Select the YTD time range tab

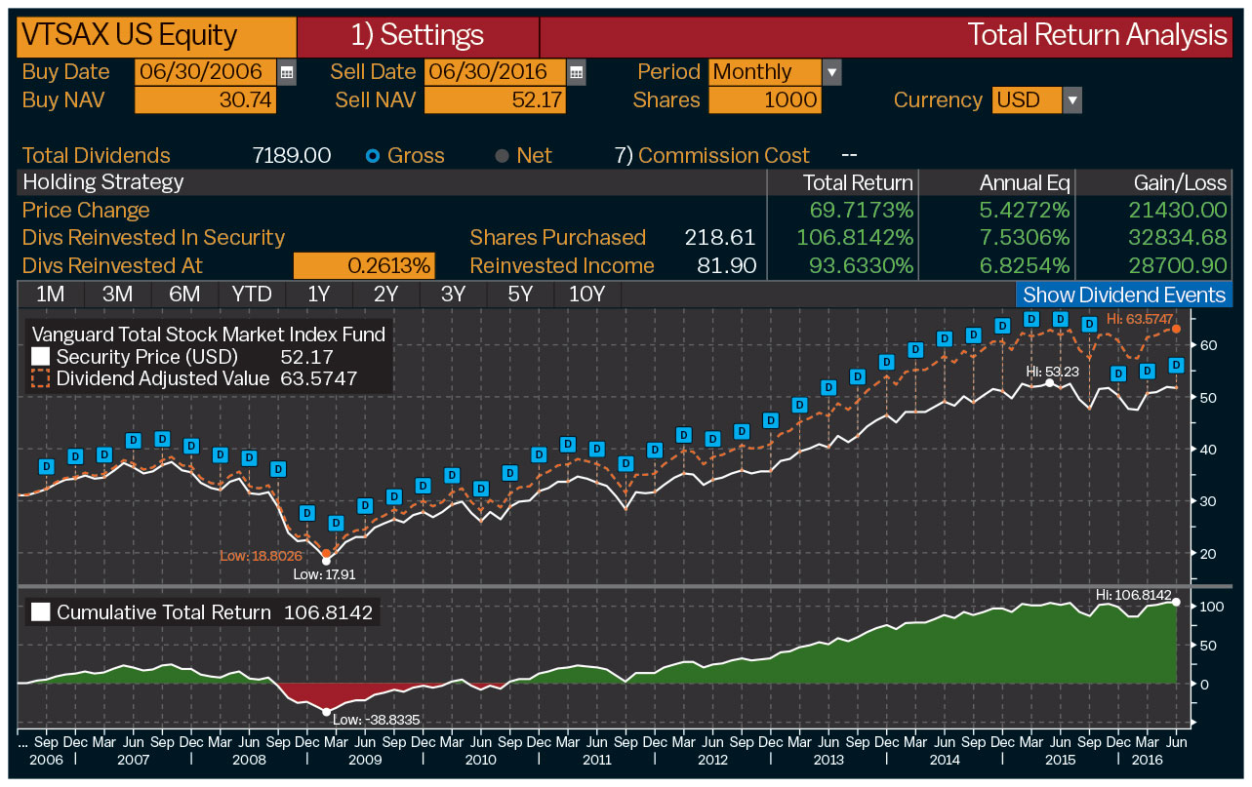point(252,295)
